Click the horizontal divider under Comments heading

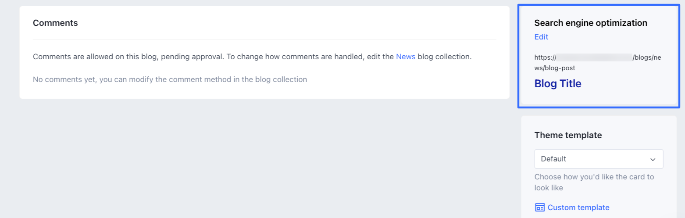pos(264,39)
